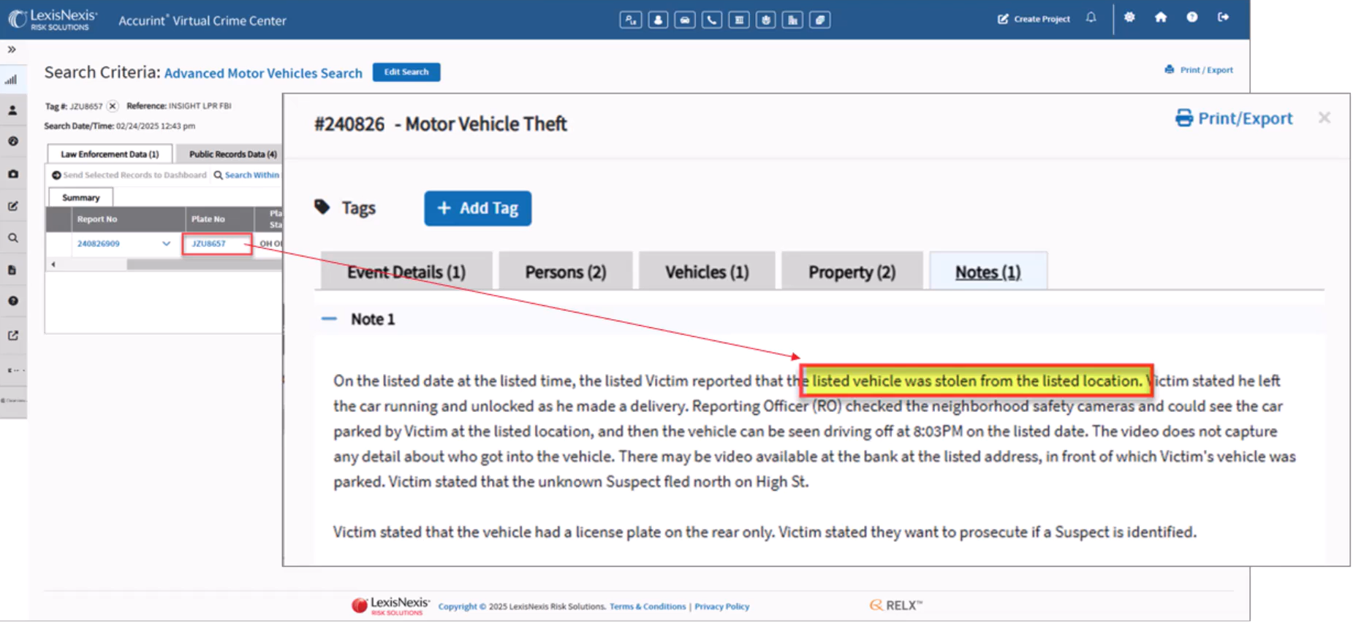Open the Terms & Conditions link
Viewport: 1353px width, 623px height.
click(648, 606)
